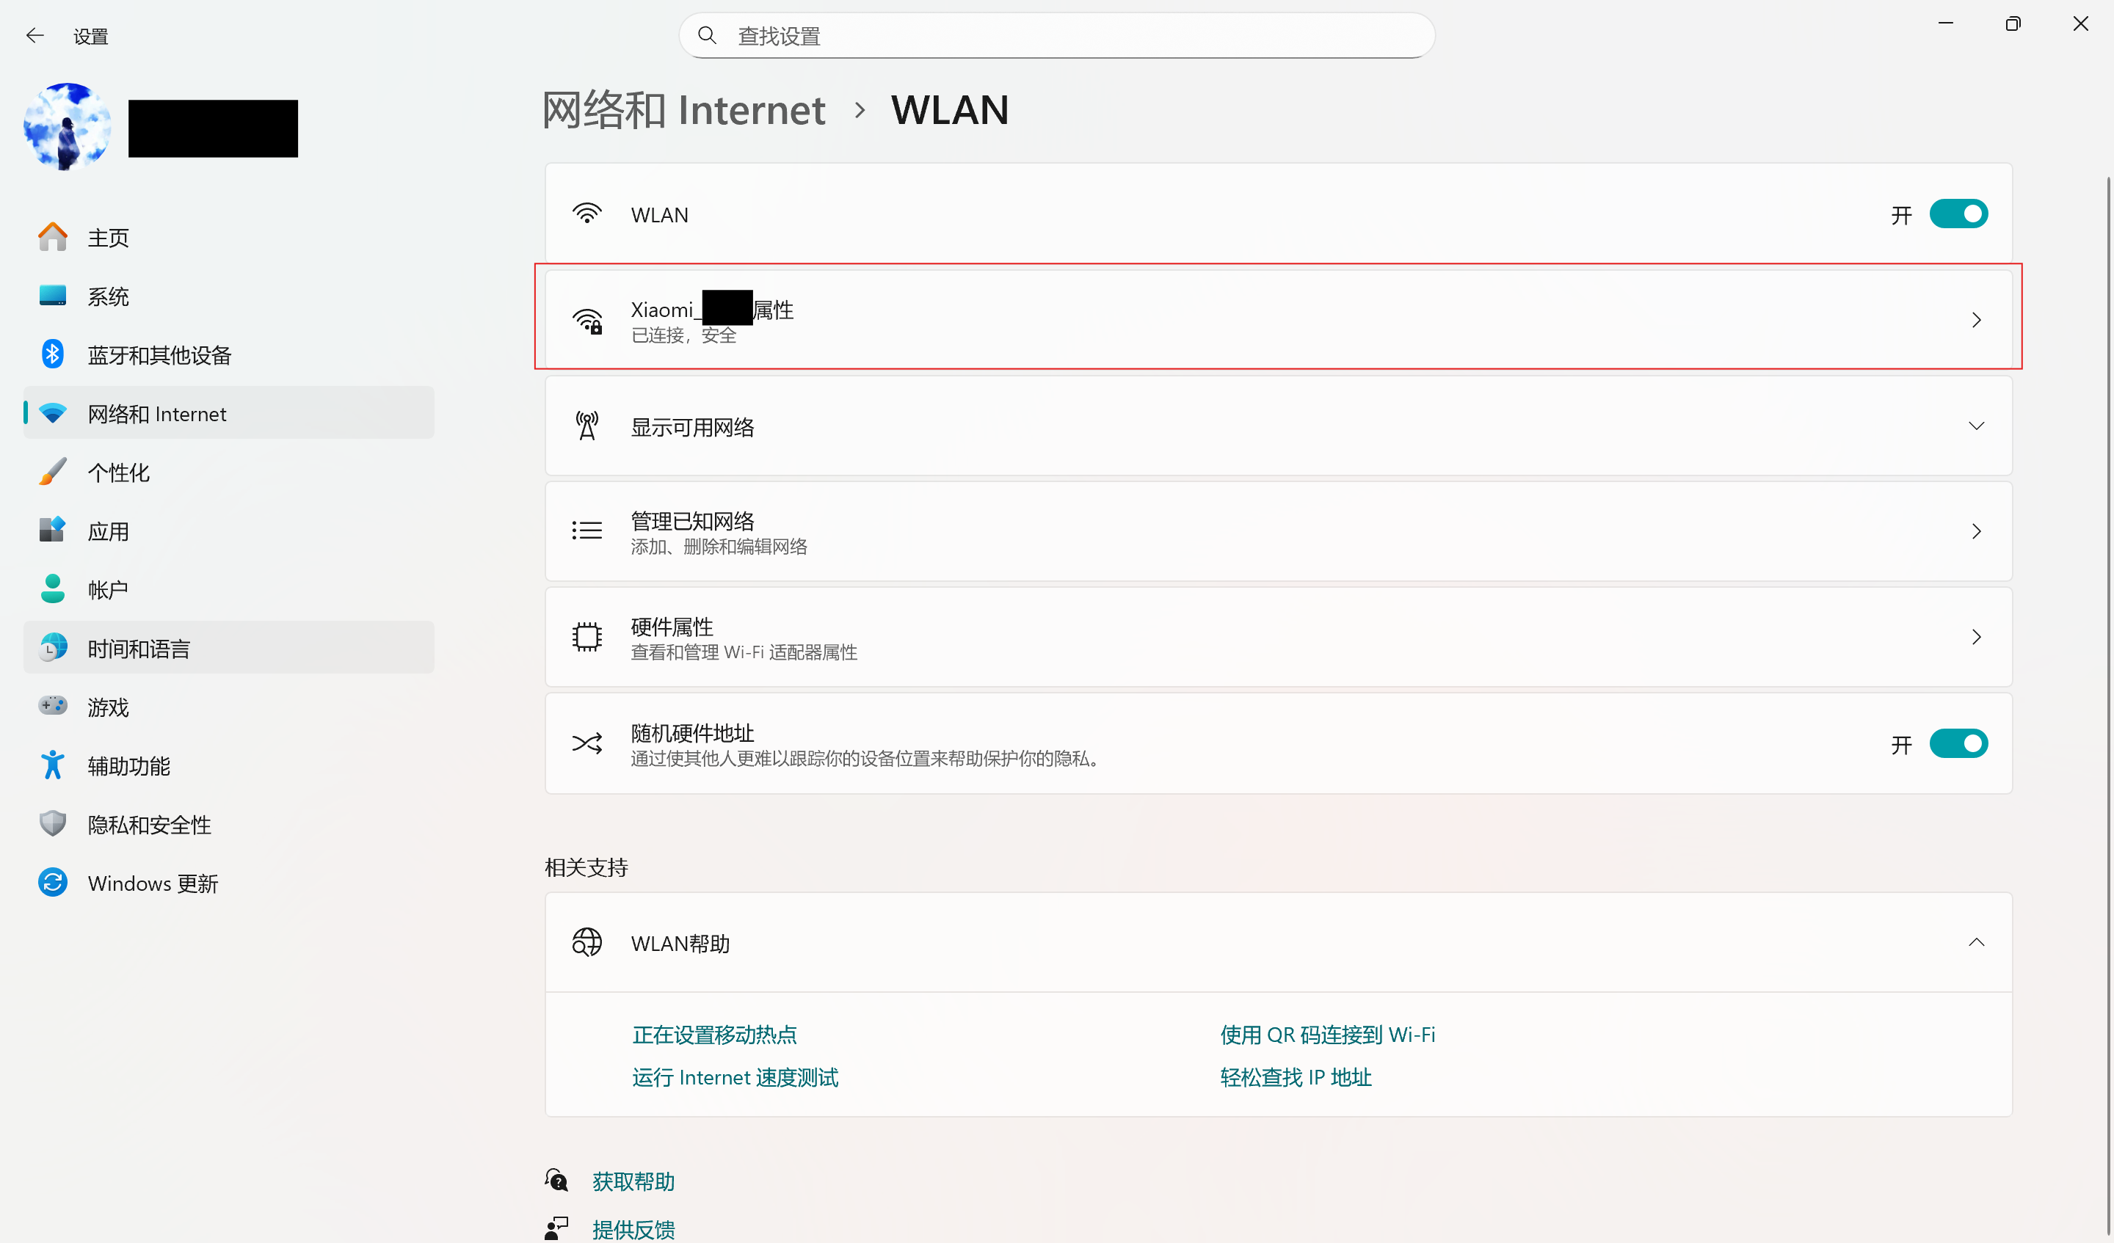This screenshot has width=2114, height=1243.
Task: Click the home icon for 主页
Action: pos(52,237)
